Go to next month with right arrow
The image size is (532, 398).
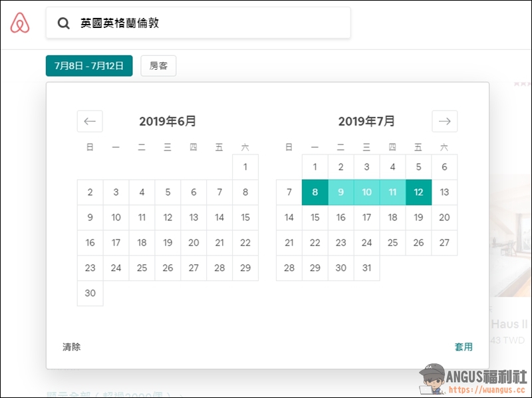click(x=444, y=121)
